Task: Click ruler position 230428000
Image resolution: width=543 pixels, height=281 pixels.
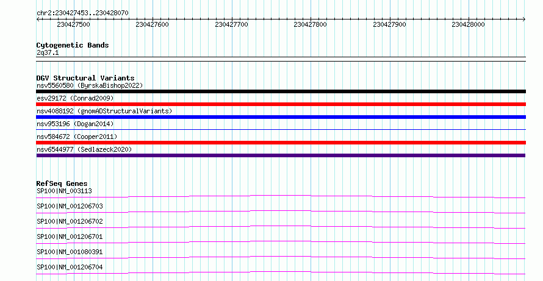Action: 468,24
